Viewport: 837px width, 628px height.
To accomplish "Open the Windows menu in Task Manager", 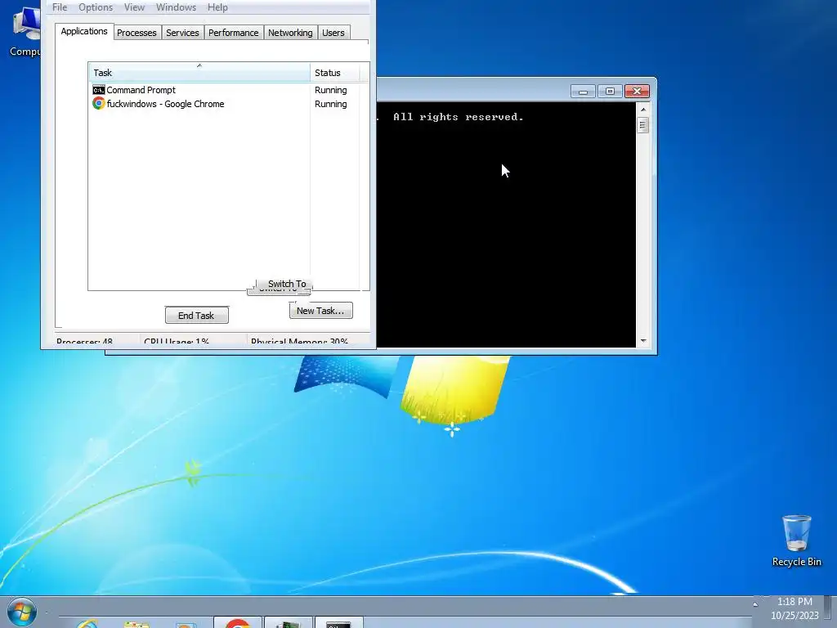I will click(x=176, y=7).
